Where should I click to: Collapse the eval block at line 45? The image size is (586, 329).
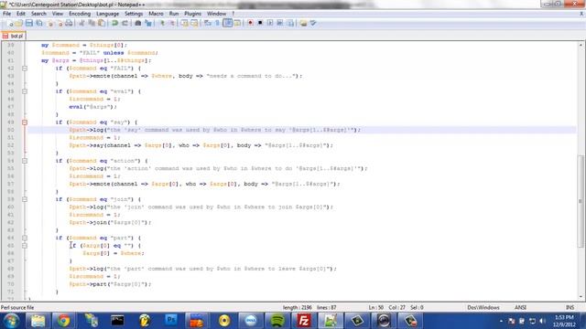pyautogui.click(x=25, y=91)
